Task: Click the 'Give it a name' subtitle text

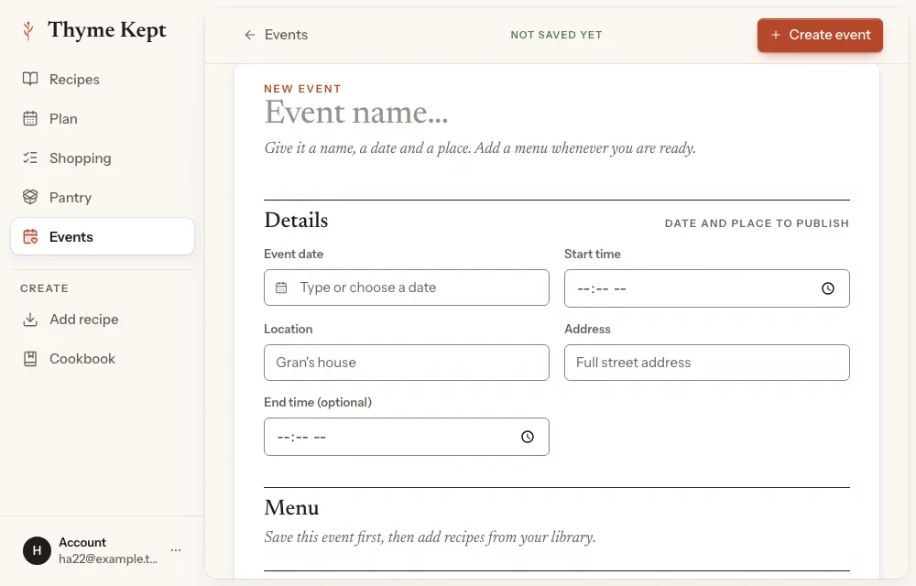Action: pos(480,148)
